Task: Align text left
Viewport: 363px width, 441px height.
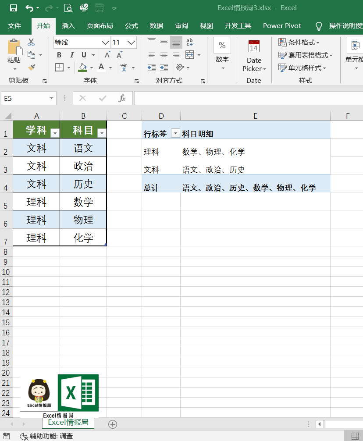Action: tap(152, 55)
